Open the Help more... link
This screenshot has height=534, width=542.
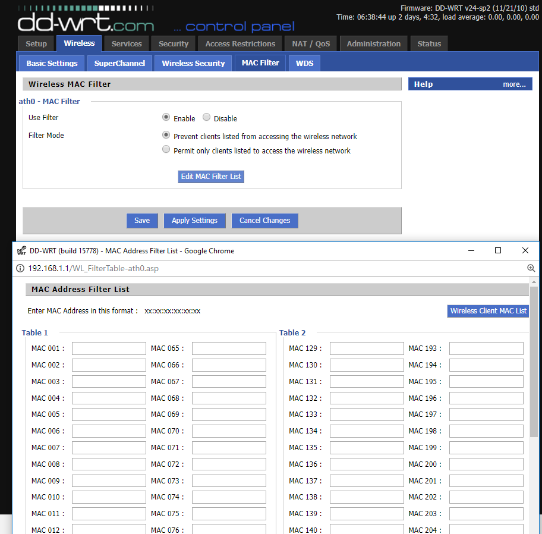(x=514, y=84)
